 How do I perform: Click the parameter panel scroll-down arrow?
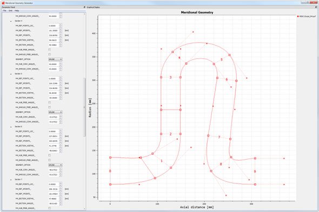(84, 209)
